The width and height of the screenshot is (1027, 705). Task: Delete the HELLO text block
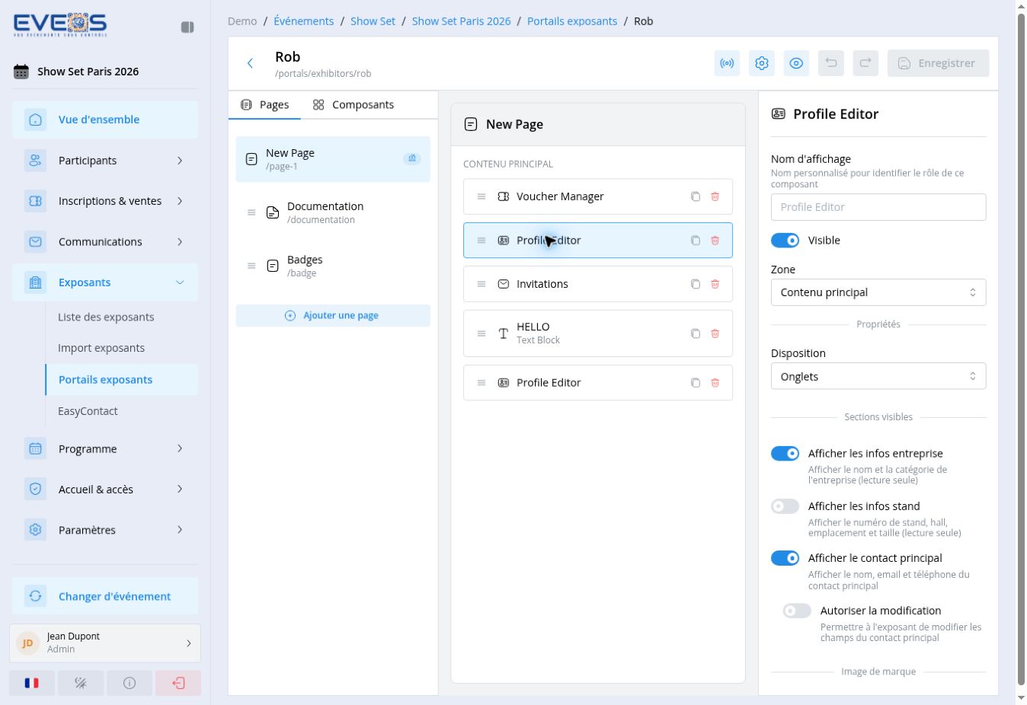point(715,333)
